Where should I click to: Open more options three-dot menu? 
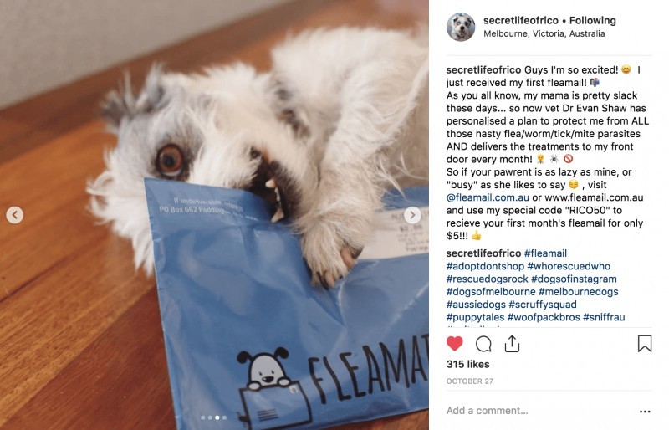click(x=645, y=412)
